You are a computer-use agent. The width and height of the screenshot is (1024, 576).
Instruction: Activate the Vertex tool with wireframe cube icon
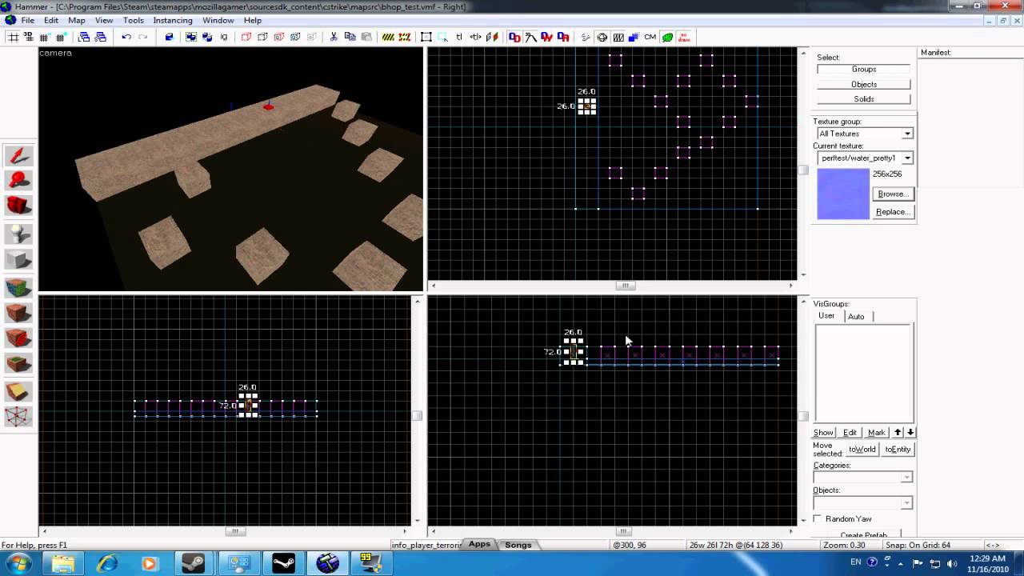[19, 418]
